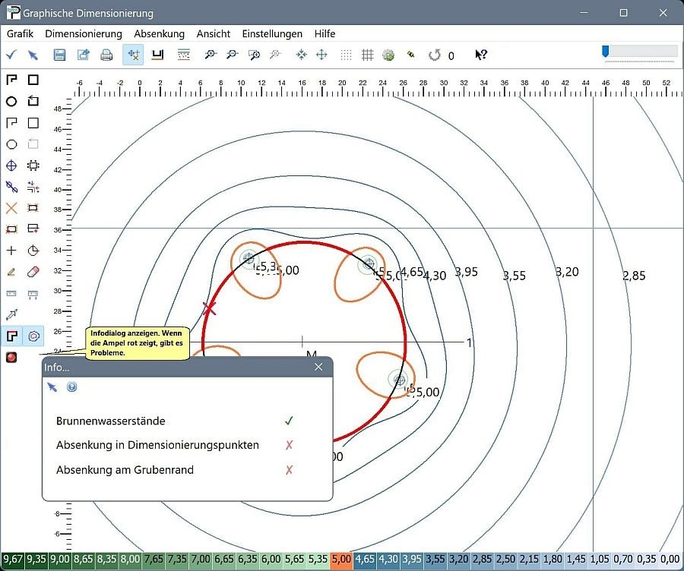Select the eraser tool in left palette
Screen dimensions: 684x571
point(33,271)
